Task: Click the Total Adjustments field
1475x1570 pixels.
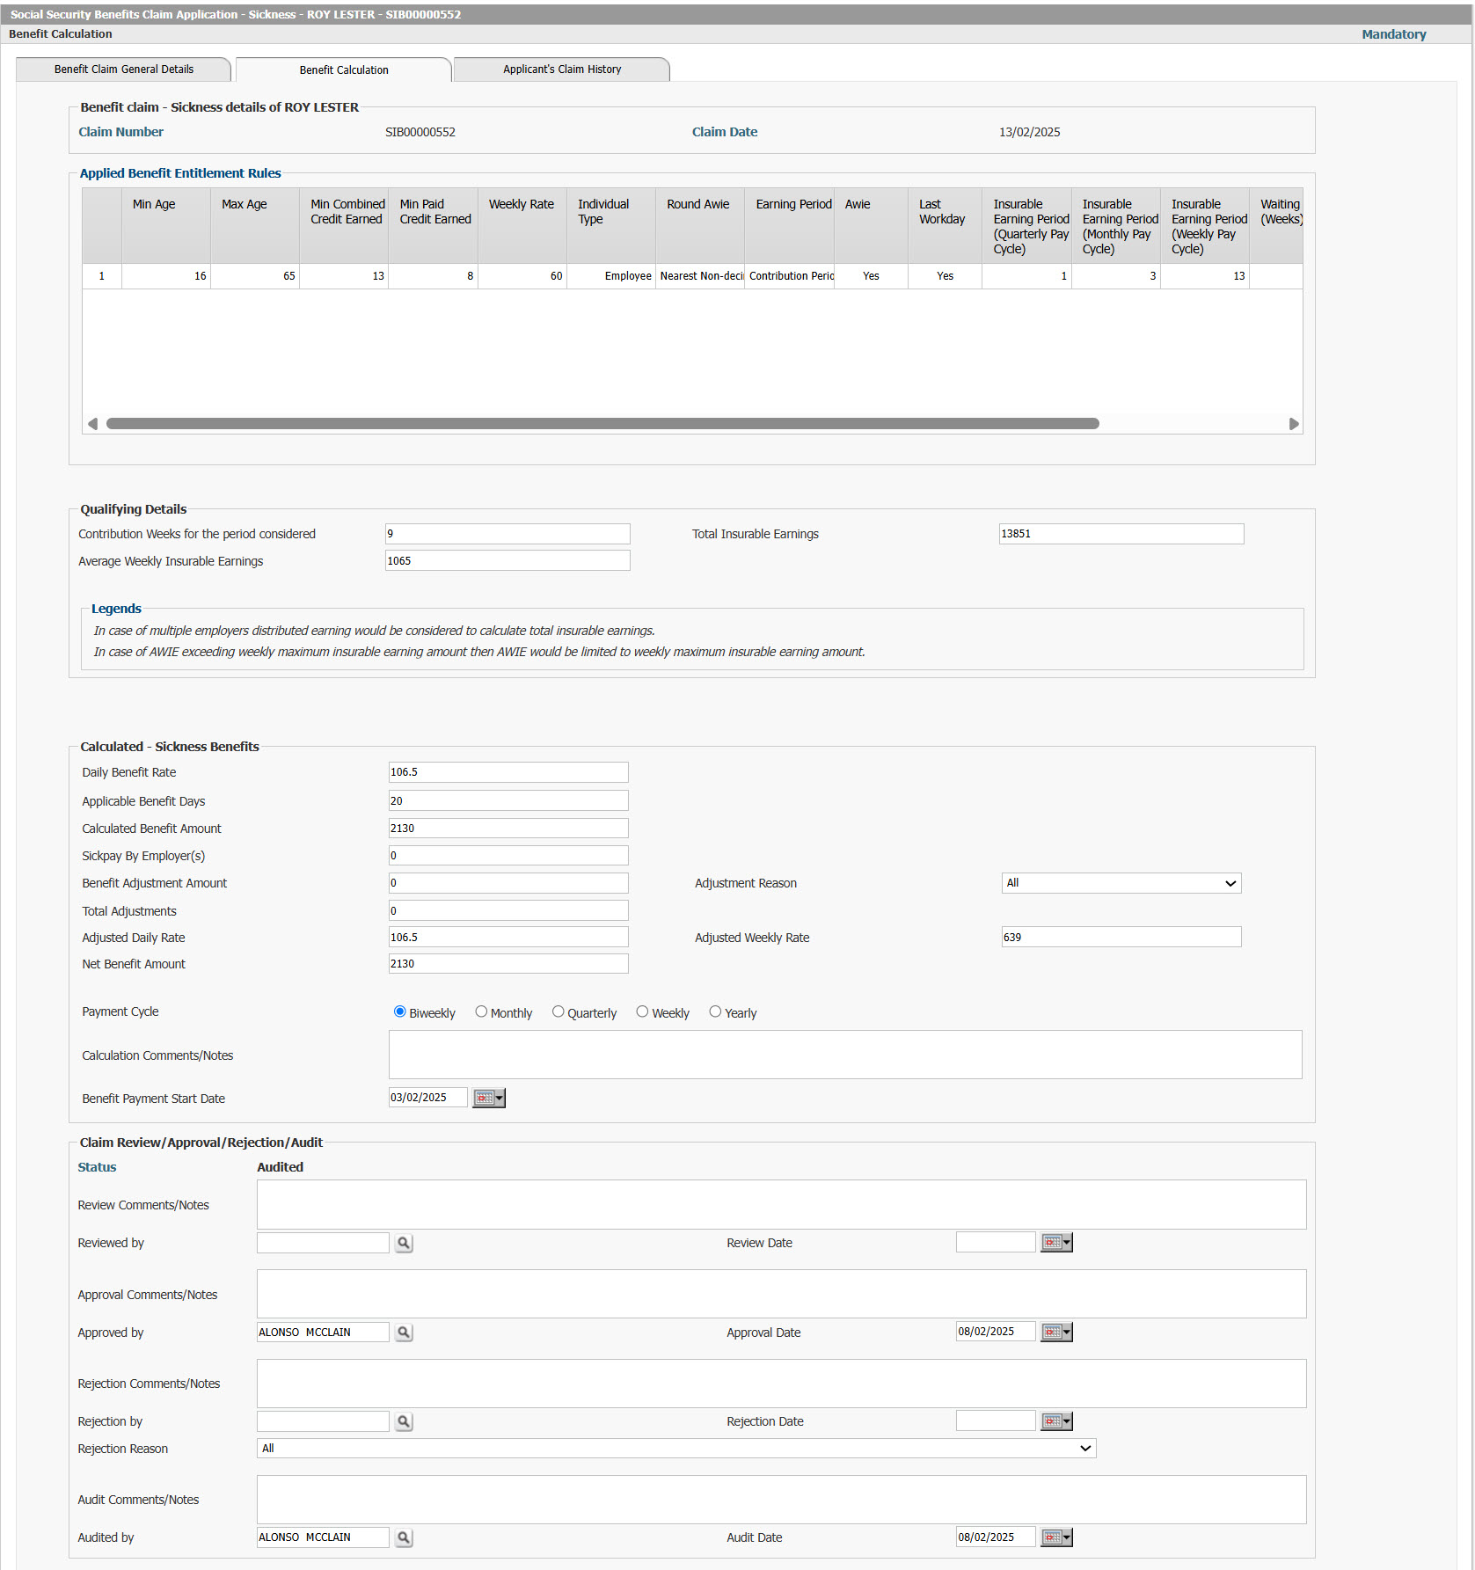Action: 508,911
